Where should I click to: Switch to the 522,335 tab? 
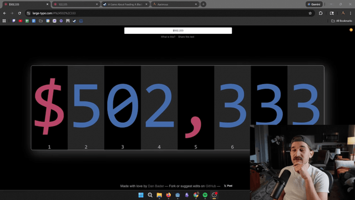(75, 4)
